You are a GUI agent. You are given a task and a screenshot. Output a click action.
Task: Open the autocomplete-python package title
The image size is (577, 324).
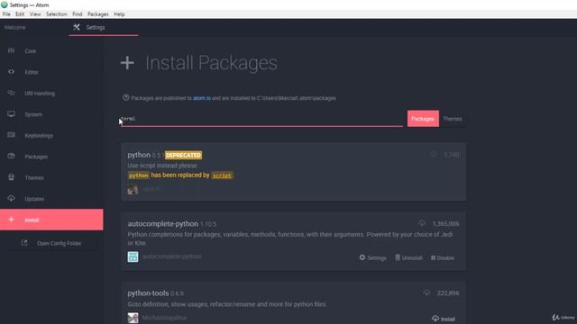coord(162,224)
